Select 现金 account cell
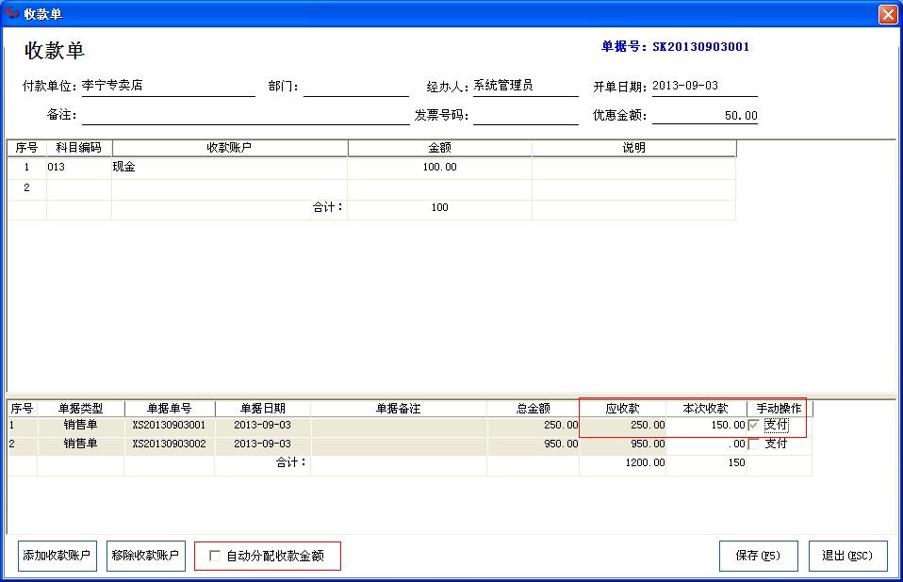Viewport: 903px width, 582px height. click(230, 168)
